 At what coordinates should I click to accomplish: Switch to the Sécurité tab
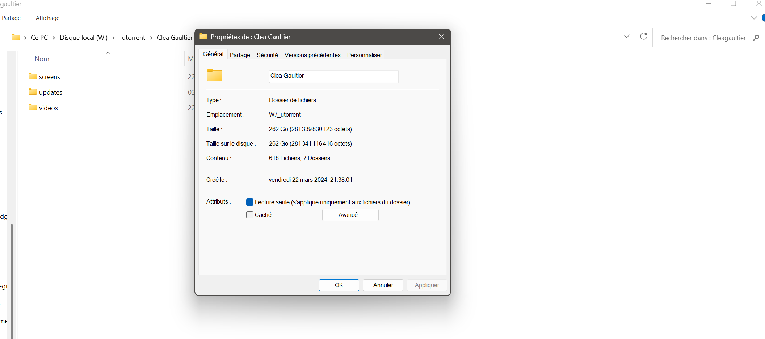(267, 55)
